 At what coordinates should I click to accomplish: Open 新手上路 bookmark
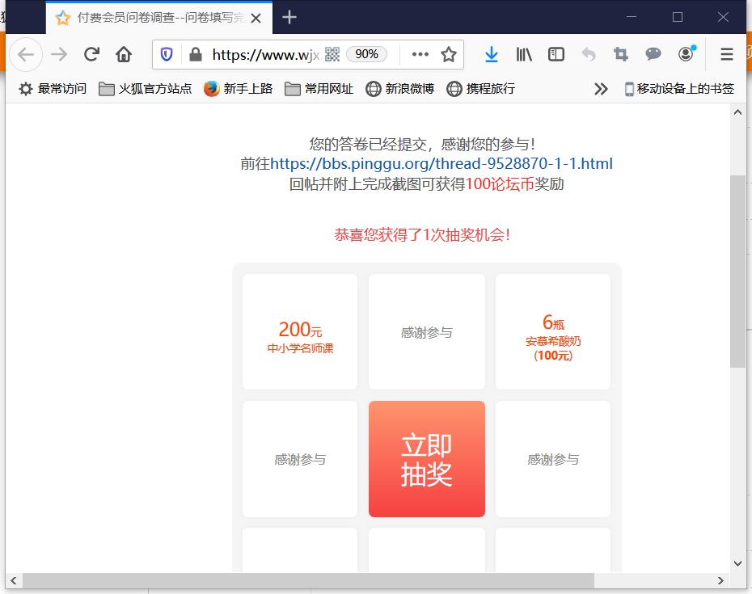click(238, 89)
